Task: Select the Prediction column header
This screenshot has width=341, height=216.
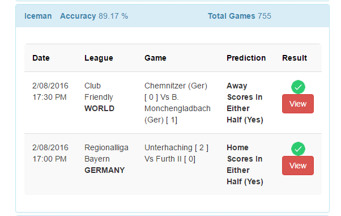Action: [246, 58]
